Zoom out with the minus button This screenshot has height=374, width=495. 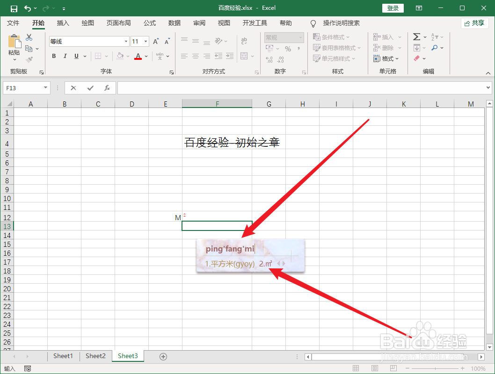[x=408, y=368]
